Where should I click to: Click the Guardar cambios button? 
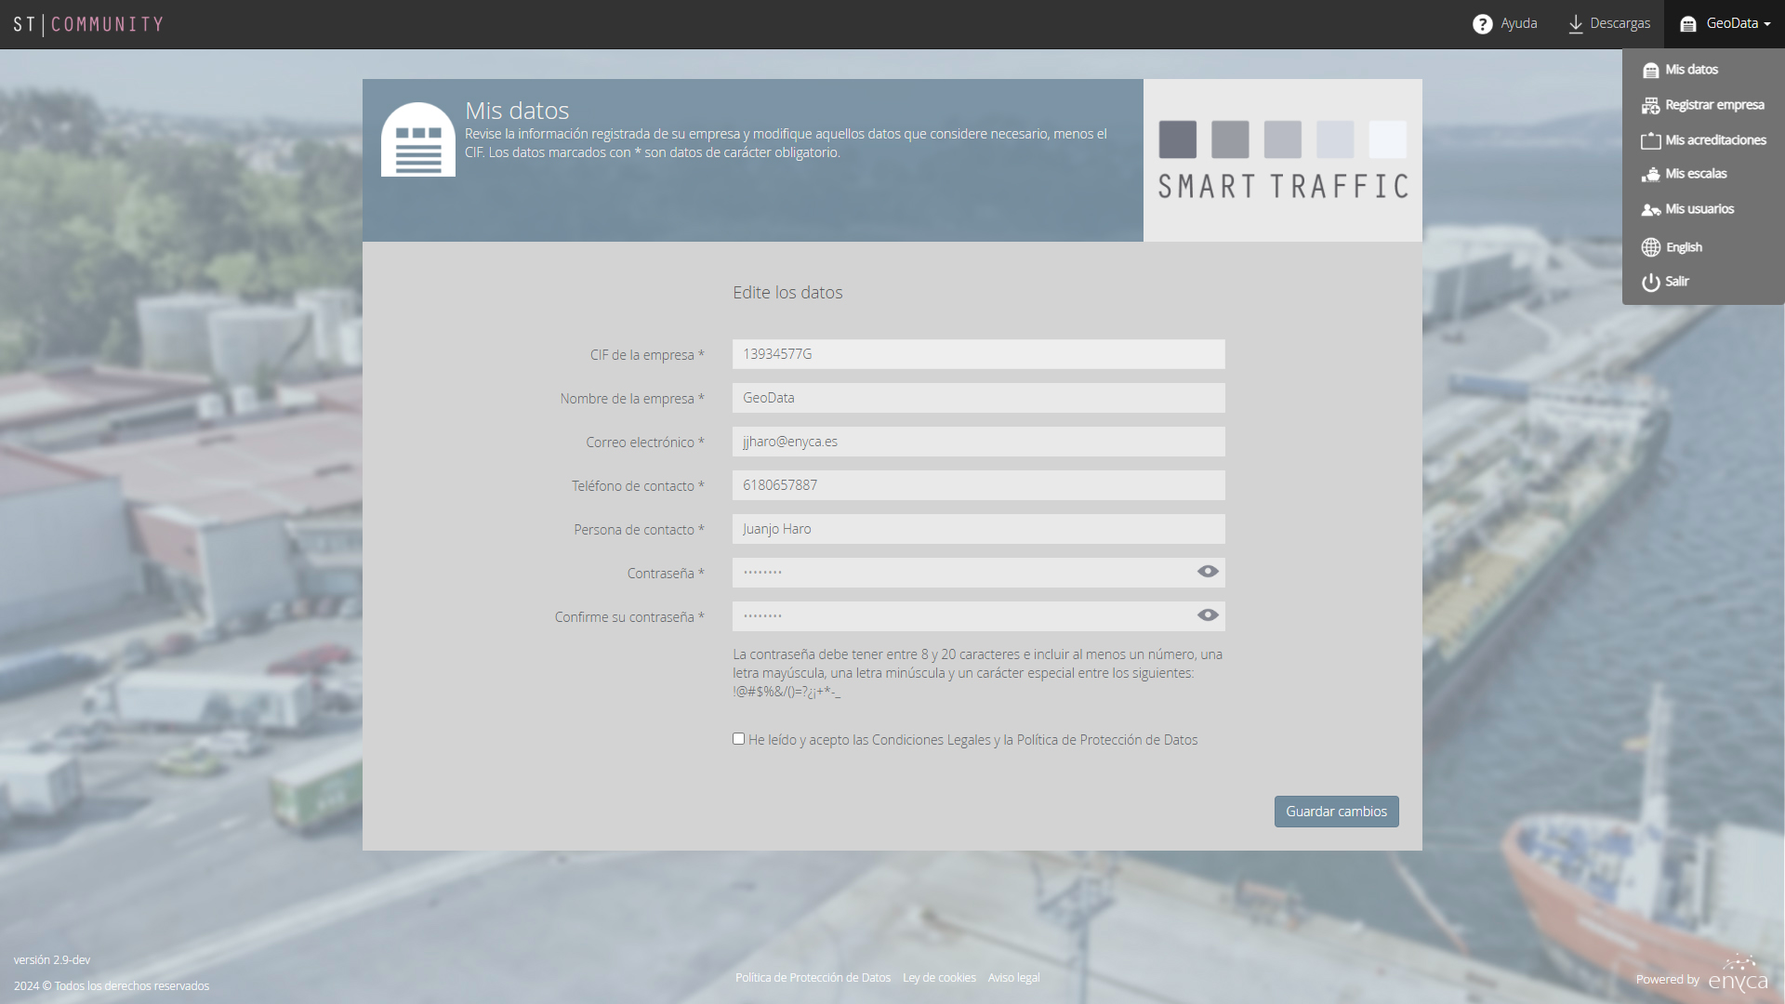(x=1337, y=812)
